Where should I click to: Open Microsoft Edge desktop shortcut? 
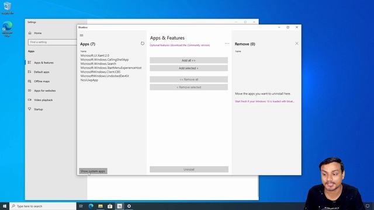(x=8, y=29)
